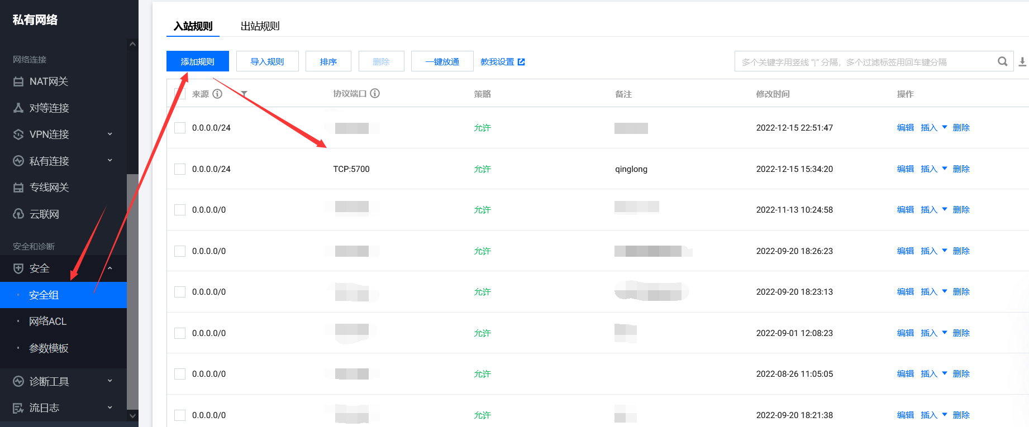1029x427 pixels.
Task: Click the 安全 shield icon
Action: [x=18, y=268]
